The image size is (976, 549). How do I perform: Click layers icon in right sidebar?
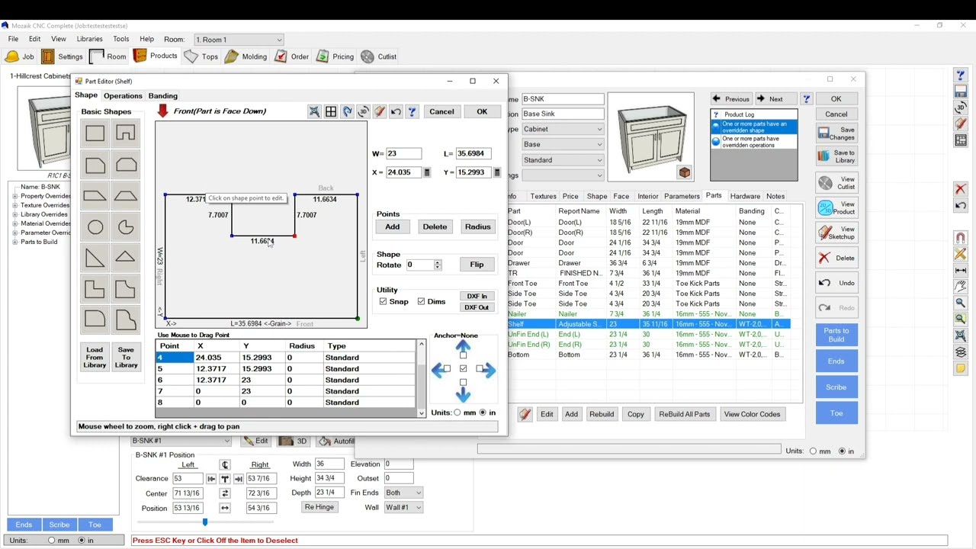tap(961, 352)
